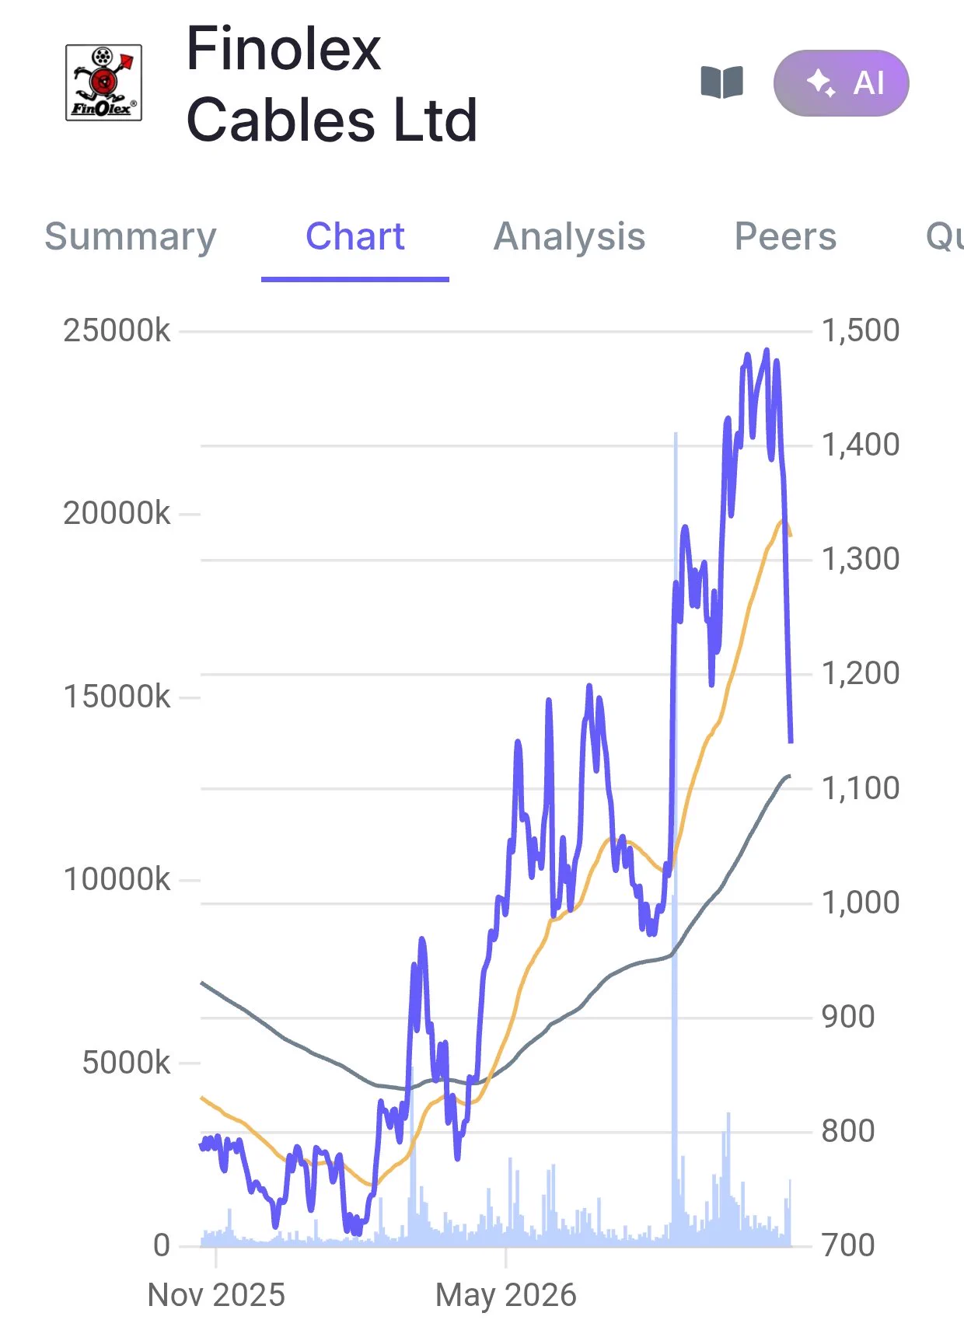Screen dimensions: 964x1334
Task: Click the sparkle AI button
Action: click(841, 83)
